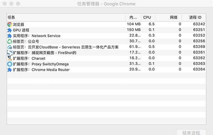Viewport: 213px width, 135px height.
Task: Click the Charset extension icon
Action: click(10, 58)
